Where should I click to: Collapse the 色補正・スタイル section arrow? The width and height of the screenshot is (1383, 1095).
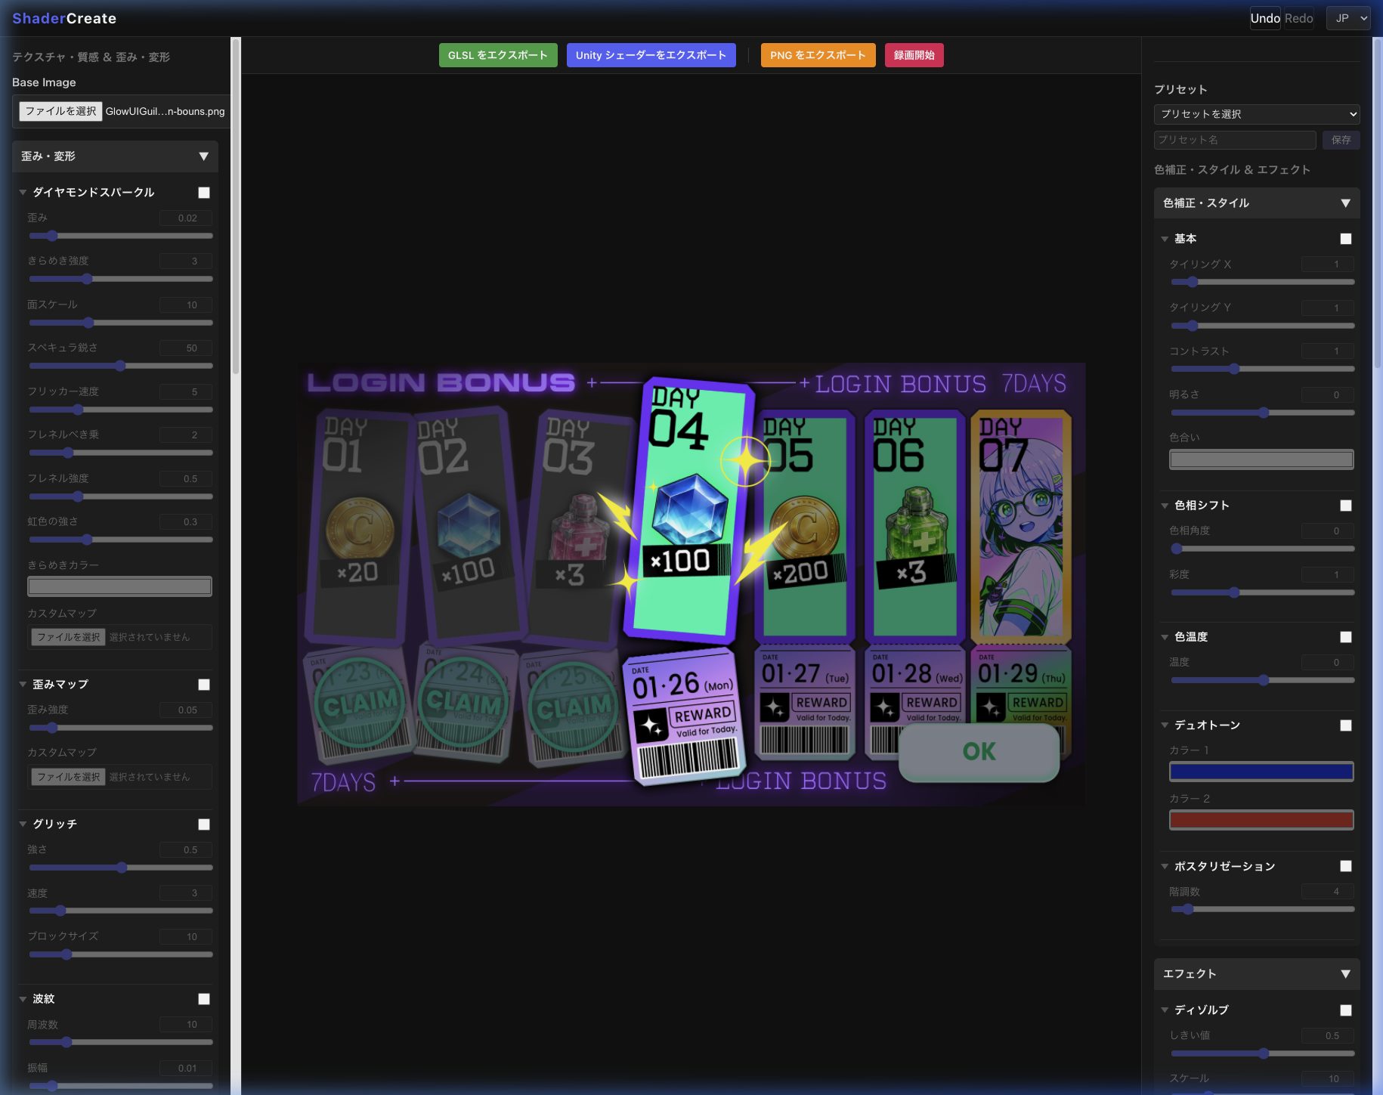pos(1345,203)
